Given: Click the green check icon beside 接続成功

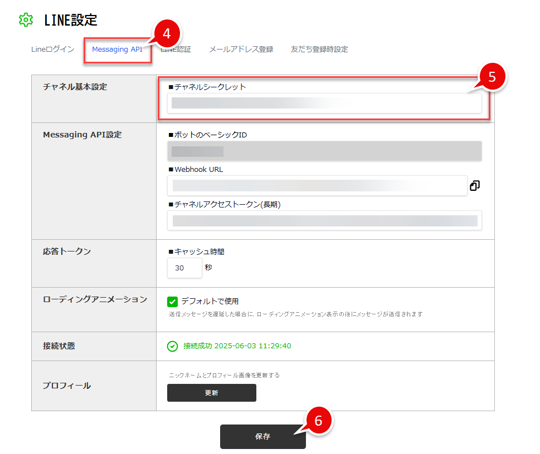Looking at the screenshot, I should pos(173,346).
